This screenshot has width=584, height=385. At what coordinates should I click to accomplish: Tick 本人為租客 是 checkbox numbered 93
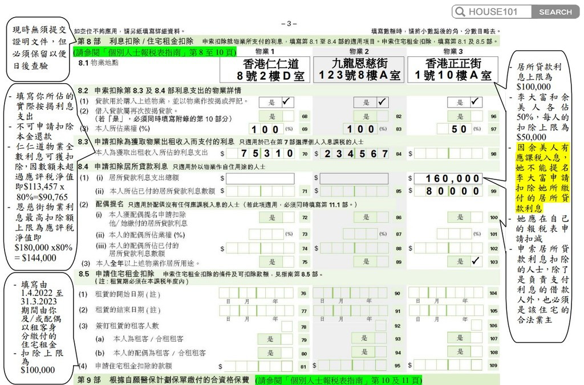pos(380,338)
